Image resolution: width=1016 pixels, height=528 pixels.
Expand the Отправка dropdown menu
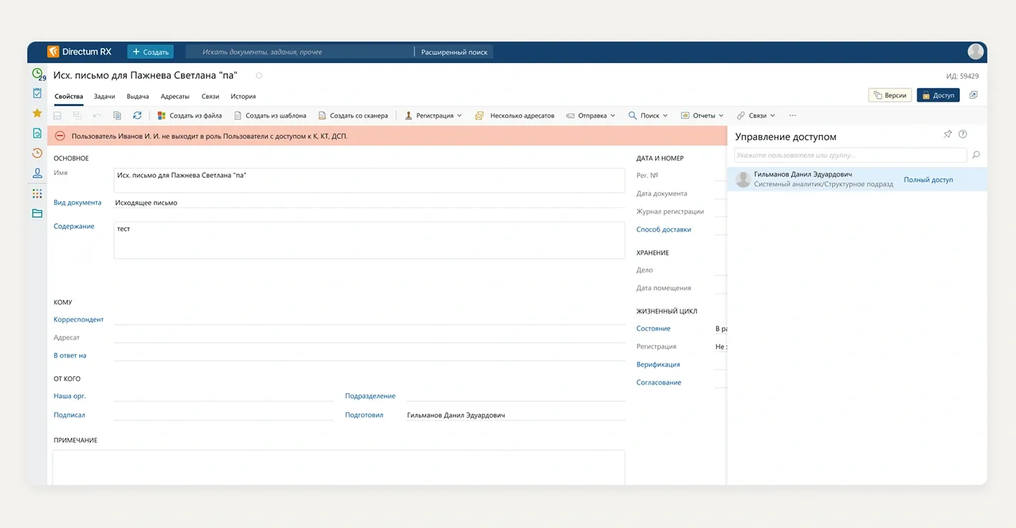pos(591,115)
